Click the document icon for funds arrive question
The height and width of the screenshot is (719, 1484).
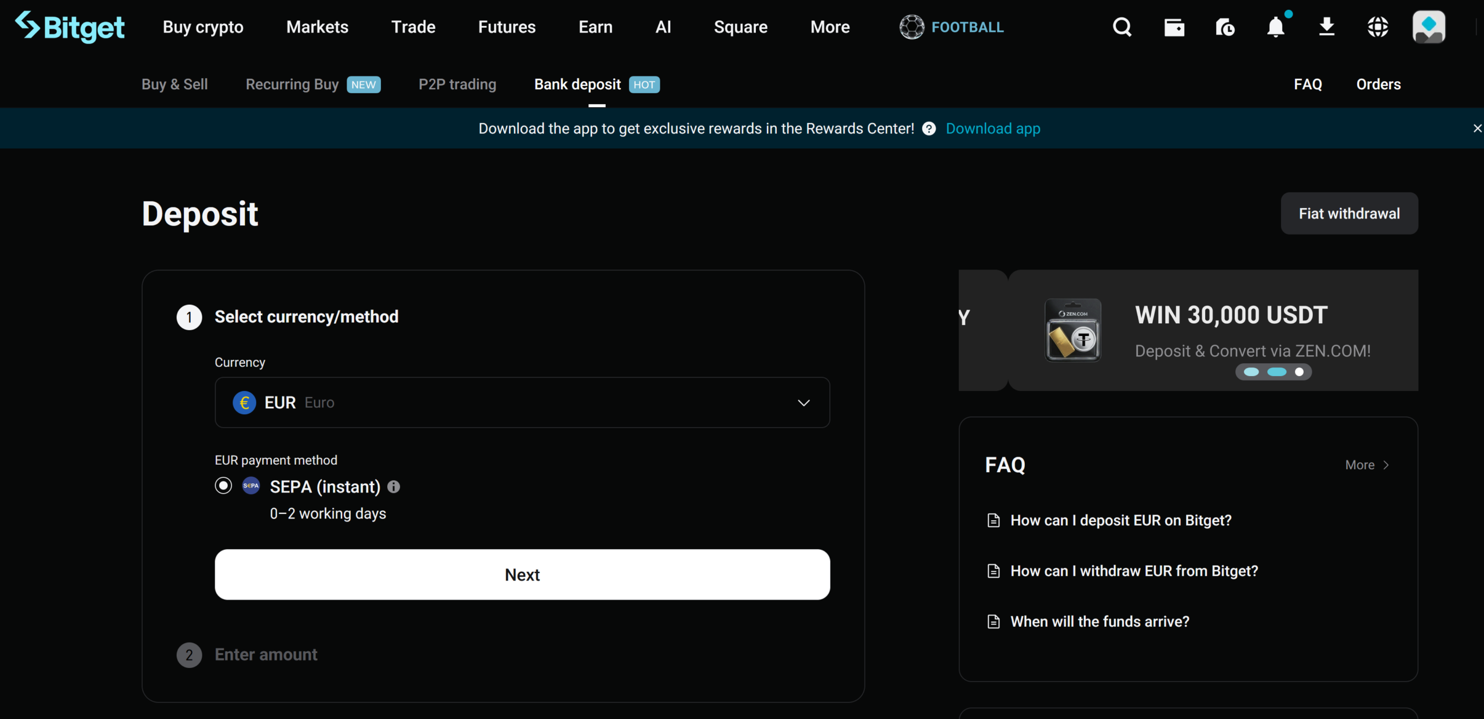[x=994, y=622]
